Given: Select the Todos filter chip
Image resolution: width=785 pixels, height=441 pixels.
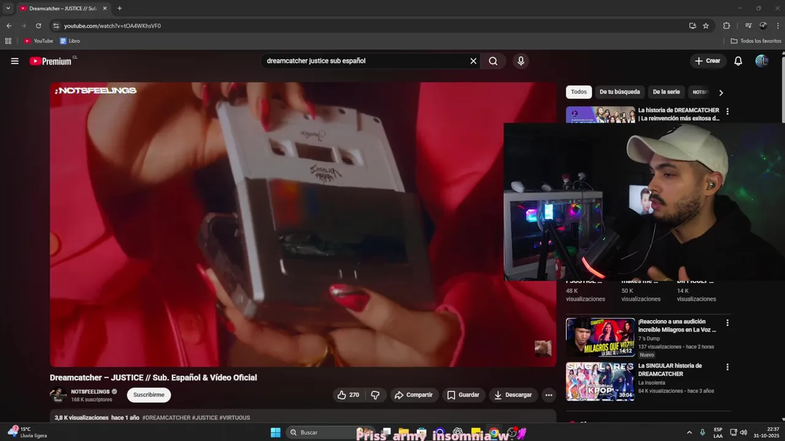Looking at the screenshot, I should tap(579, 92).
